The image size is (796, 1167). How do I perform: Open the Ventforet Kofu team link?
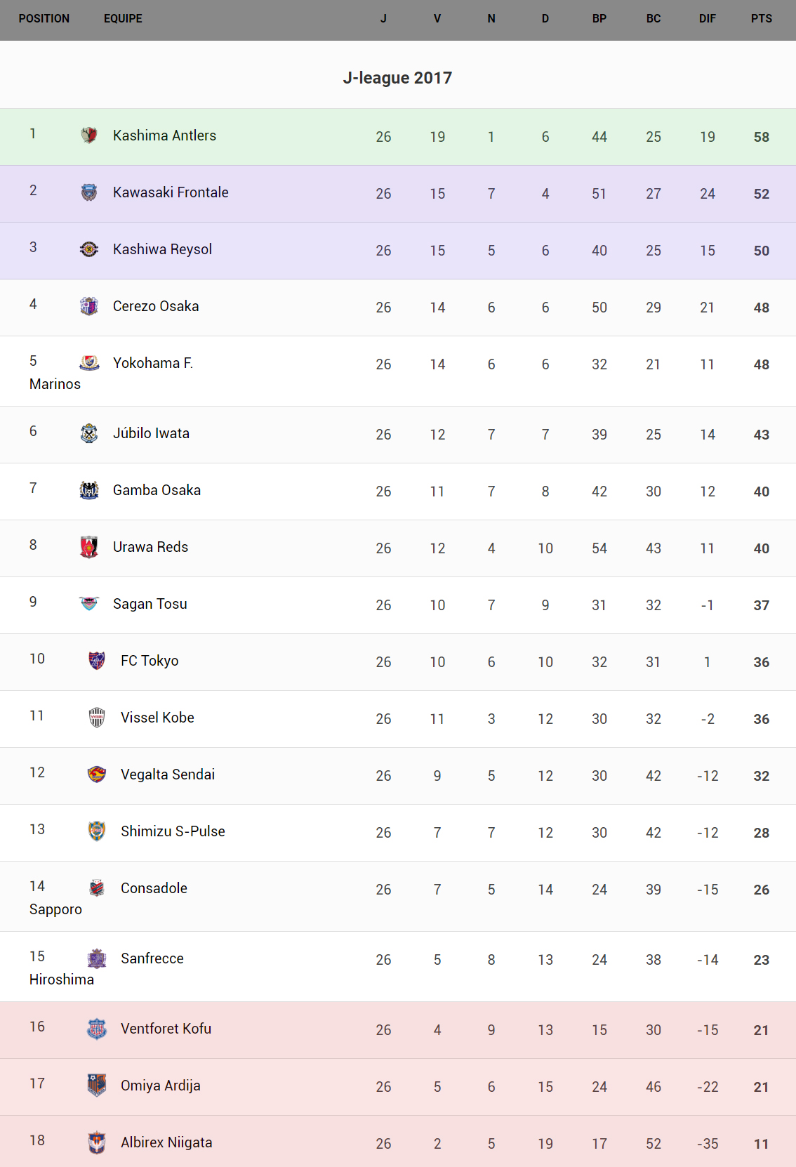[x=166, y=1029]
